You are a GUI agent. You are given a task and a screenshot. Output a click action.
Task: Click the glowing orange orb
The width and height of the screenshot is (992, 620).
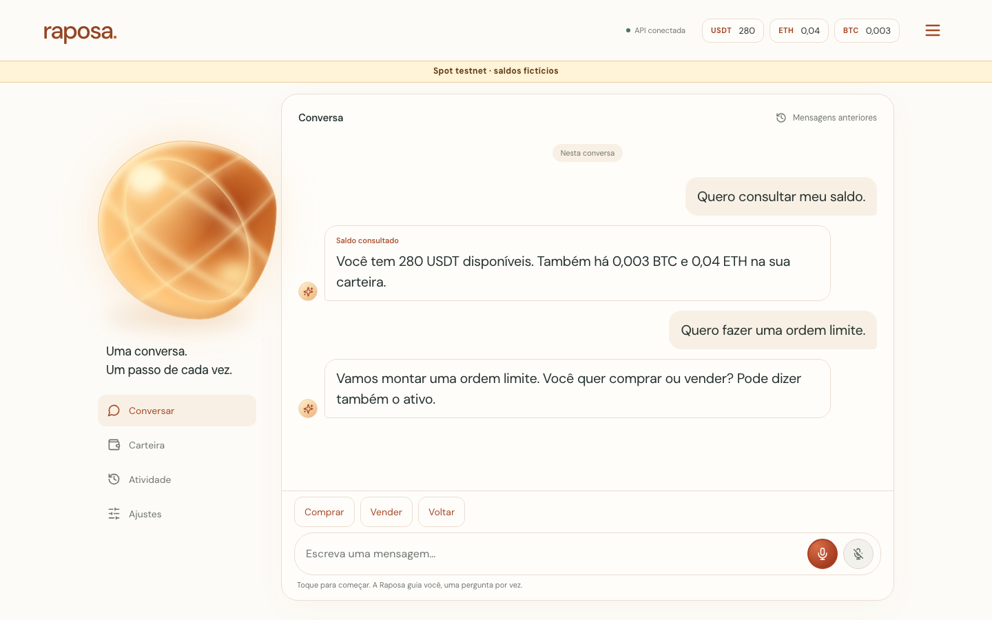click(x=187, y=230)
